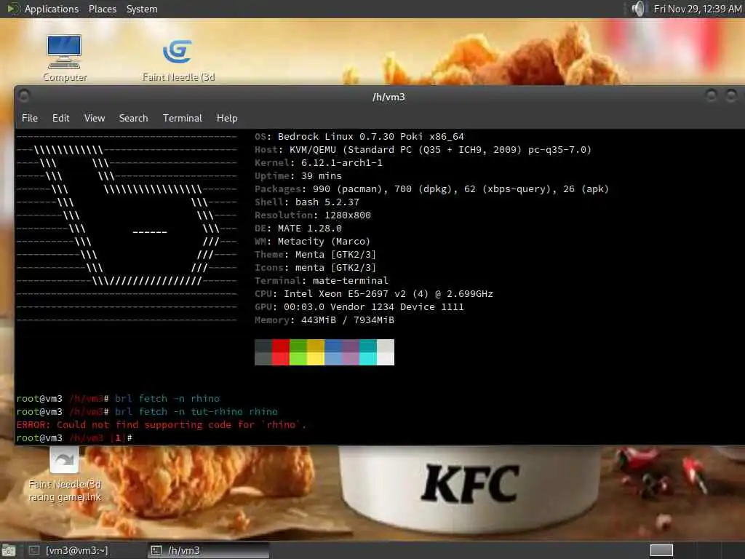
Task: Click the 'brl fetch -n rhino' command line
Action: tap(167, 398)
